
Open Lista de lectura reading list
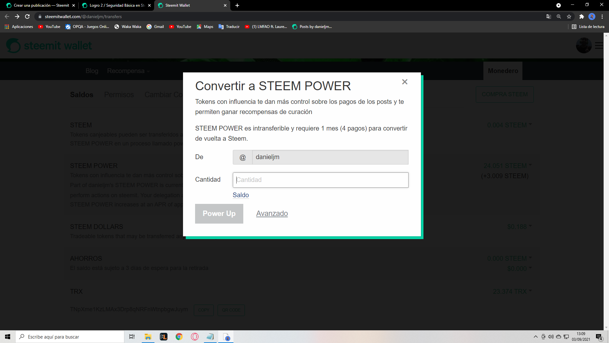pos(588,27)
